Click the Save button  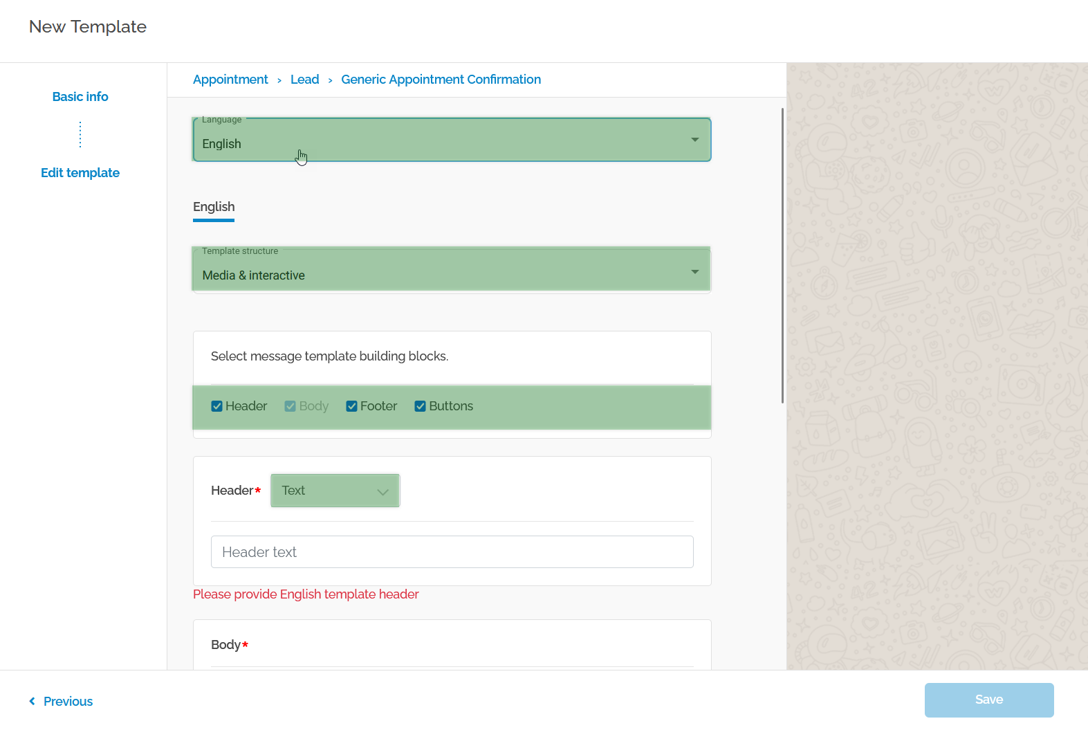pos(989,700)
